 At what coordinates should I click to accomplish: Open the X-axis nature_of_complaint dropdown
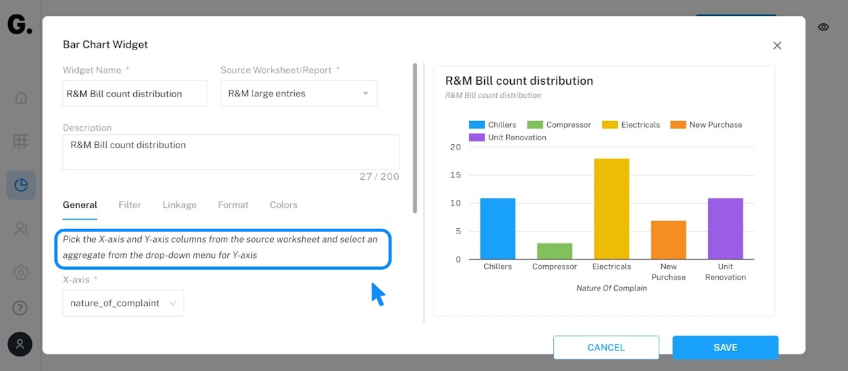123,304
